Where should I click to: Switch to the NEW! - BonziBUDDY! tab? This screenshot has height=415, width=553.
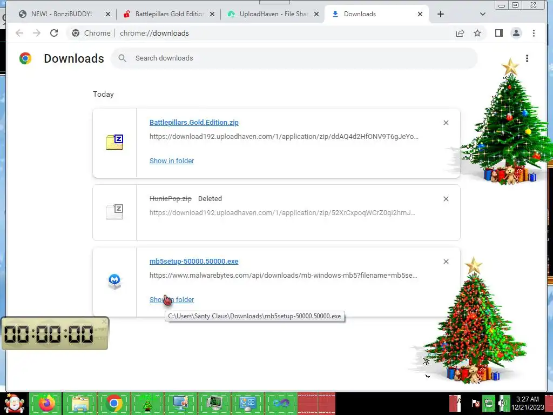click(62, 14)
